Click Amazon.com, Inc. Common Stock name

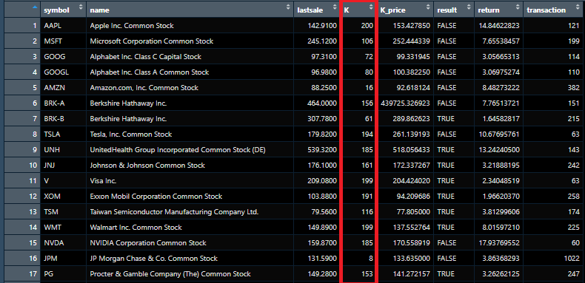click(144, 88)
